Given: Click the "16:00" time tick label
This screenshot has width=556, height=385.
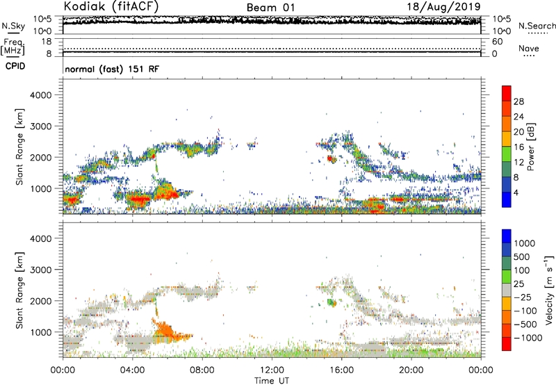Looking at the screenshot, I should click(341, 370).
